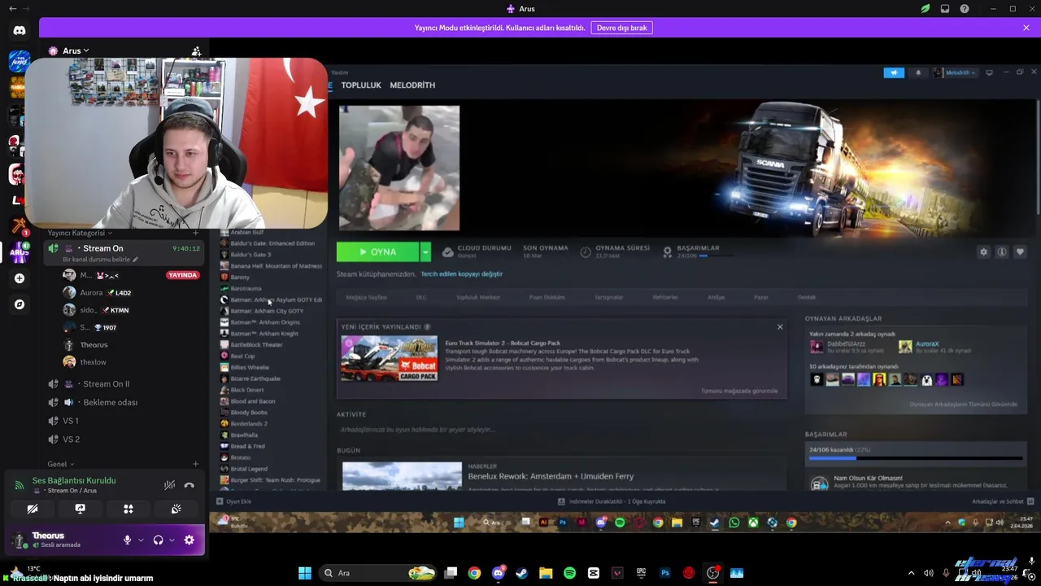Screen dimensions: 1041x586
Task: Select Brawlhalla in Steam library
Action: click(244, 435)
